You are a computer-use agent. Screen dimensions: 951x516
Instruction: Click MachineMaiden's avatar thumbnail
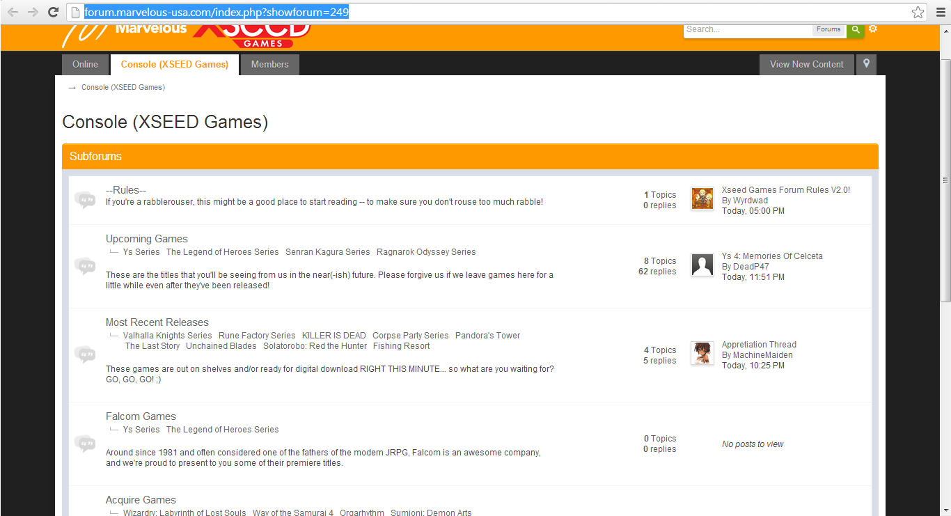pyautogui.click(x=702, y=354)
